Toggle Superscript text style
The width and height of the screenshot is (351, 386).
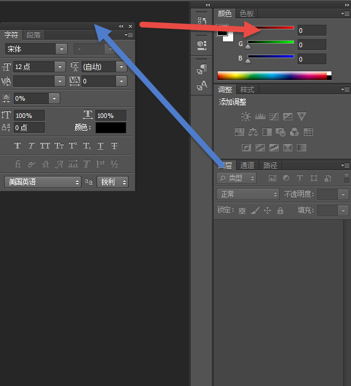[73, 146]
